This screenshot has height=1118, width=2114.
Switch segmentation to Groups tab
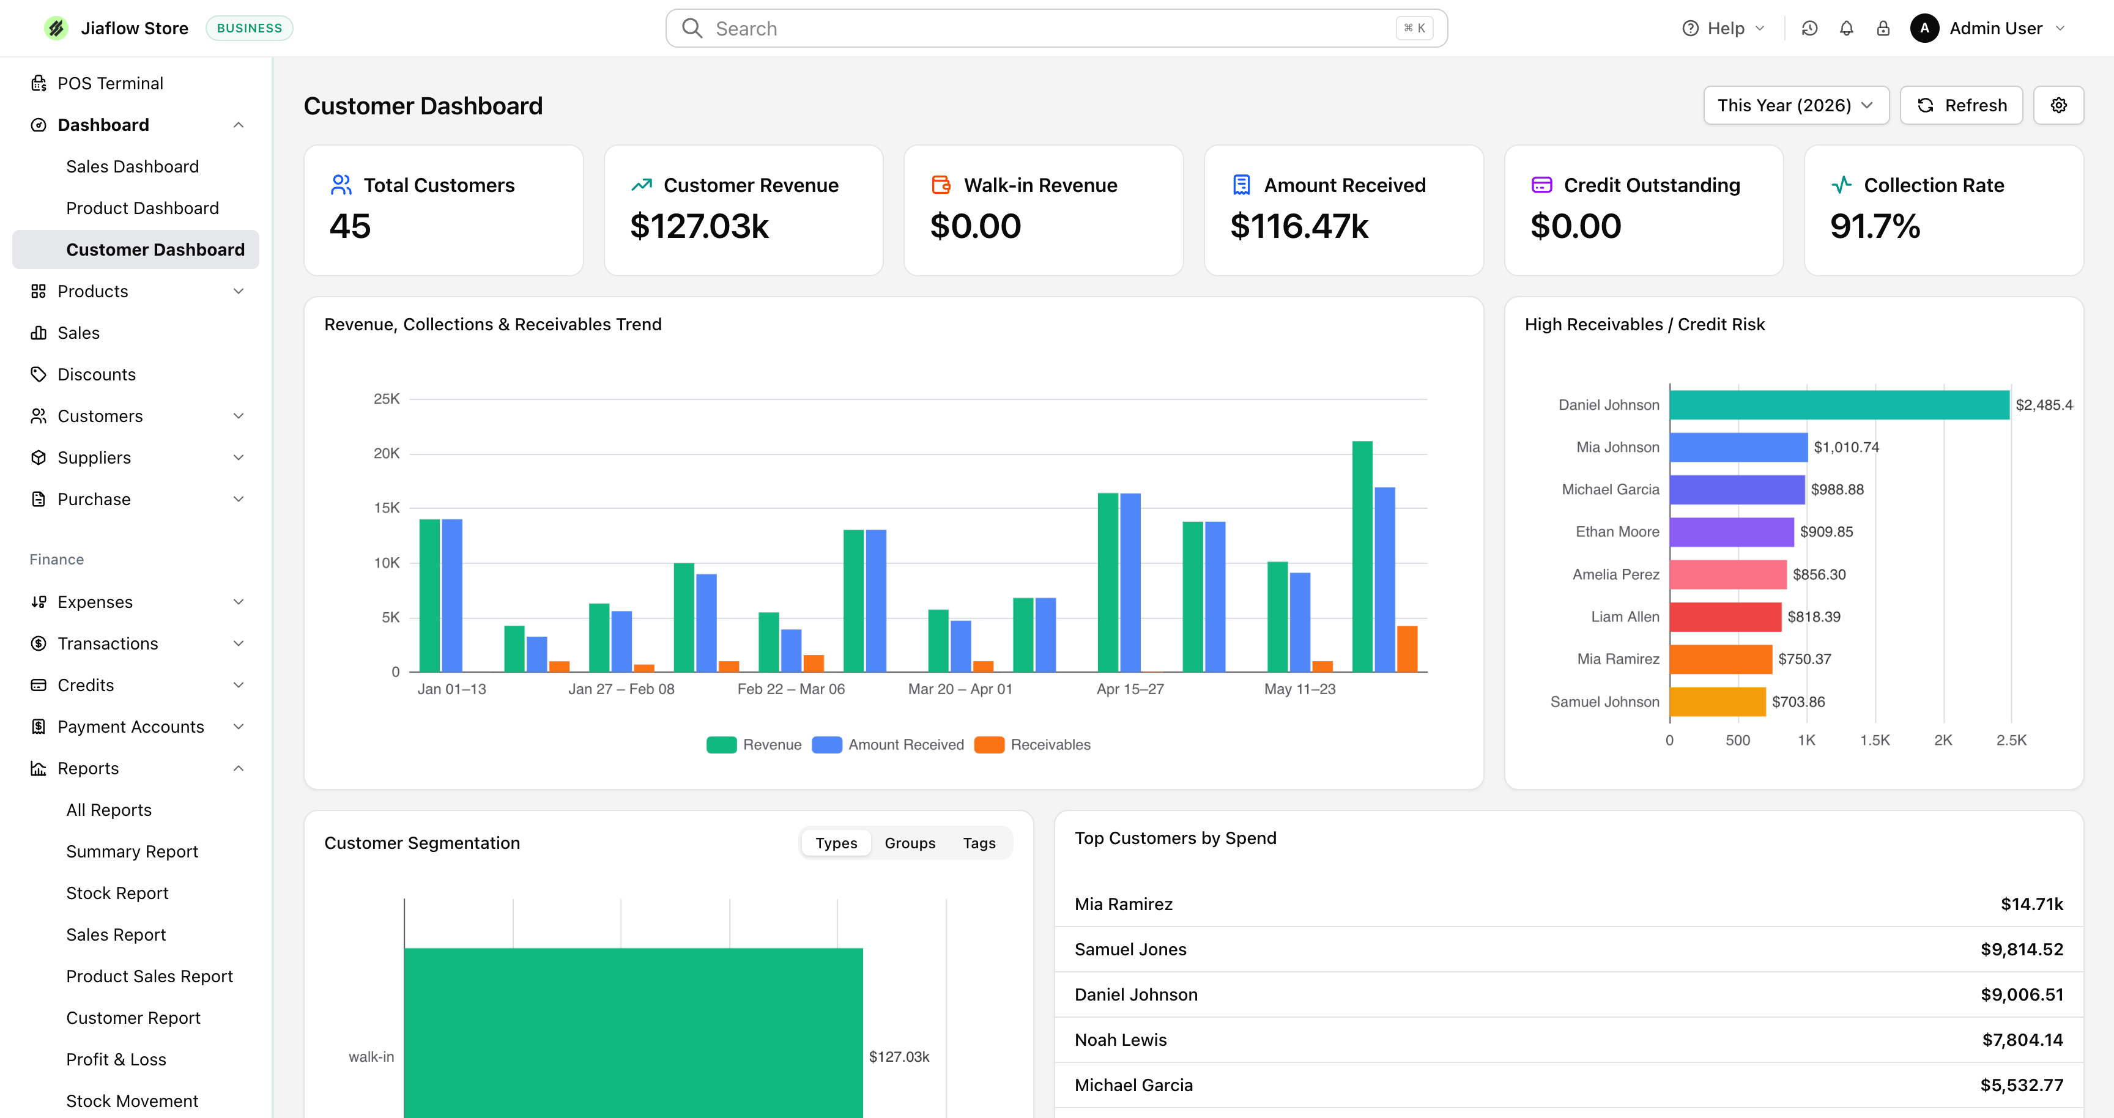coord(910,842)
